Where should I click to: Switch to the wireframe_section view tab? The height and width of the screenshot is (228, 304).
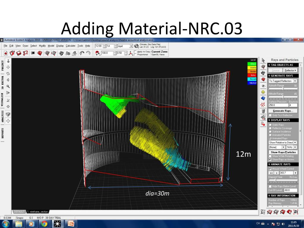(37, 212)
